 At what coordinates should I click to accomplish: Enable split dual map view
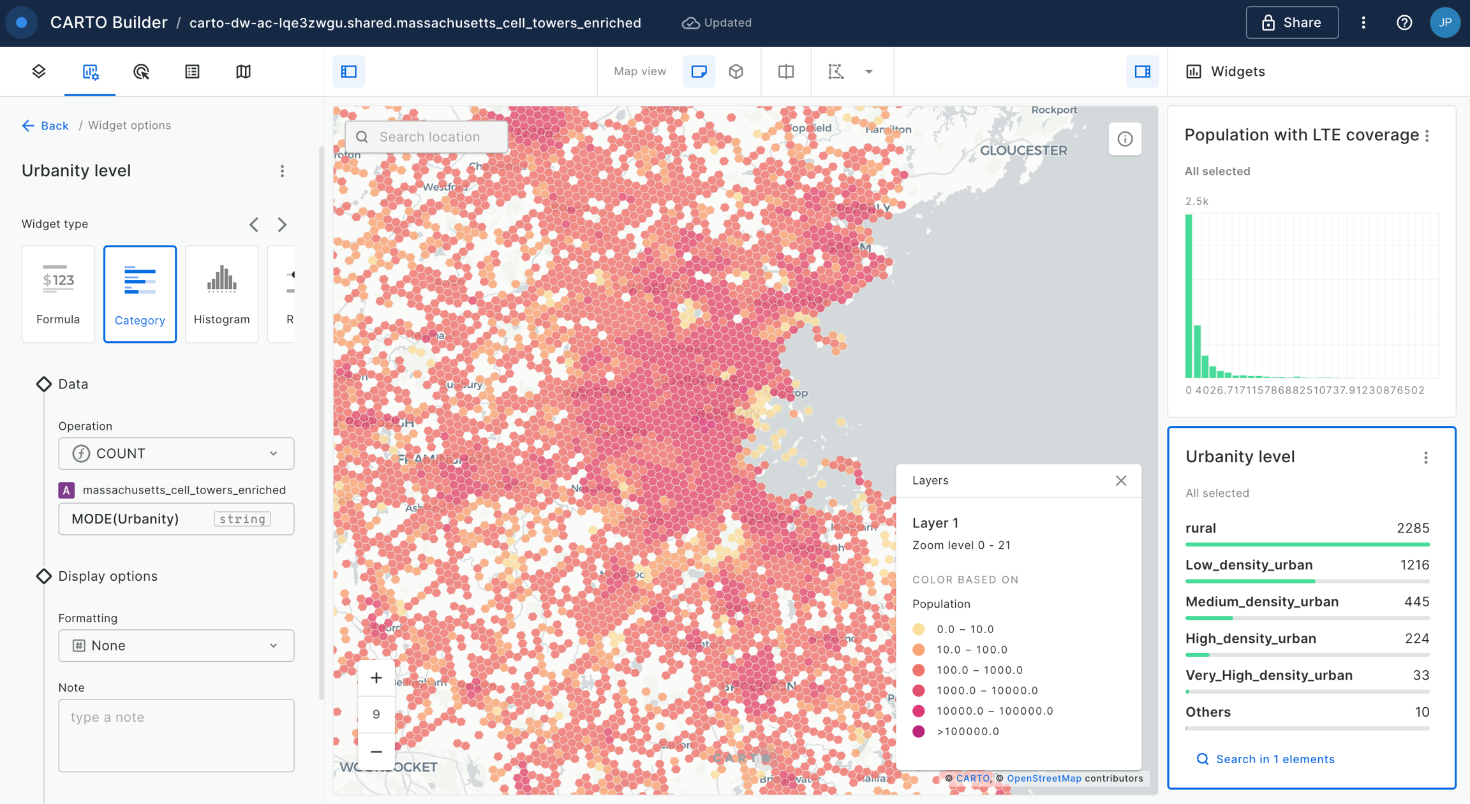pyautogui.click(x=786, y=71)
